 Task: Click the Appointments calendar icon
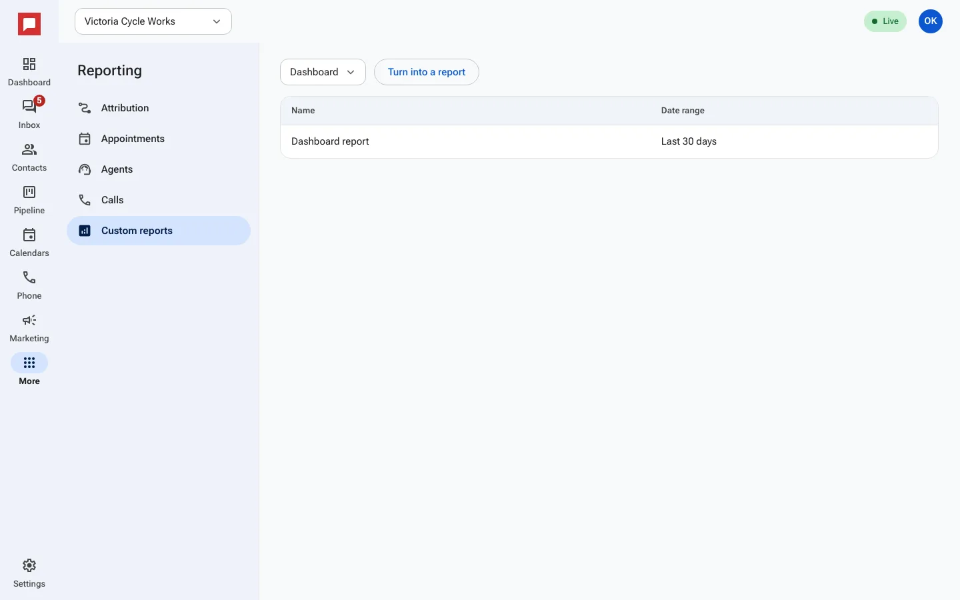click(x=85, y=139)
